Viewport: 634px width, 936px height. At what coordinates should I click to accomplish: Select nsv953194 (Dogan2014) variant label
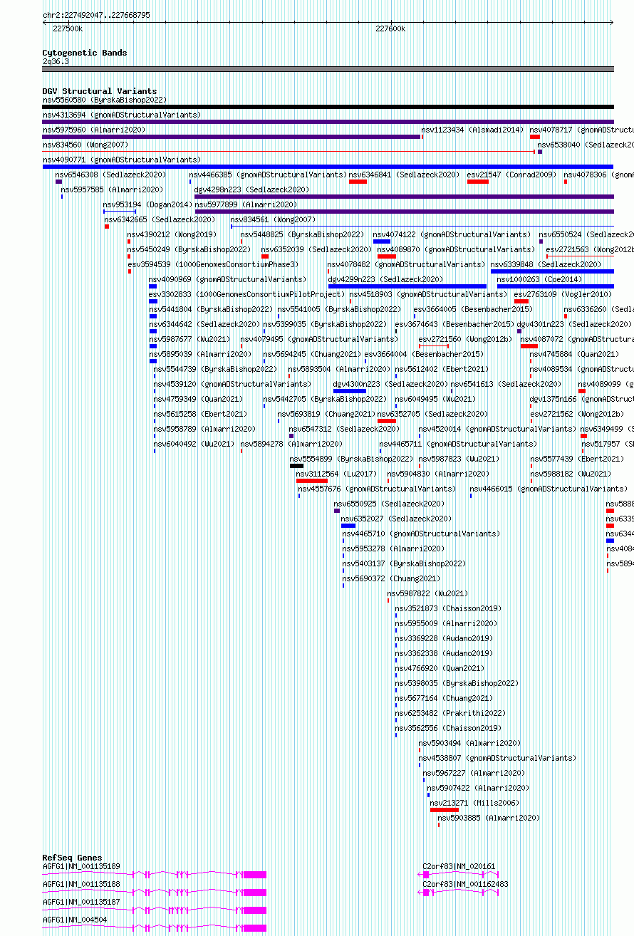pyautogui.click(x=148, y=204)
